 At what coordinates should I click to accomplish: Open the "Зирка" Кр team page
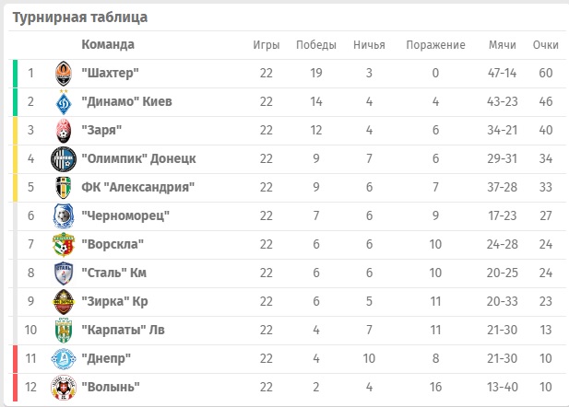click(x=114, y=301)
